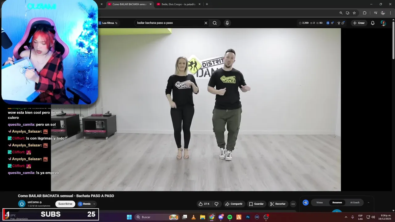Screen dimensions: 395x222
Task: Open YouTube notifications bell
Action: click(372, 23)
